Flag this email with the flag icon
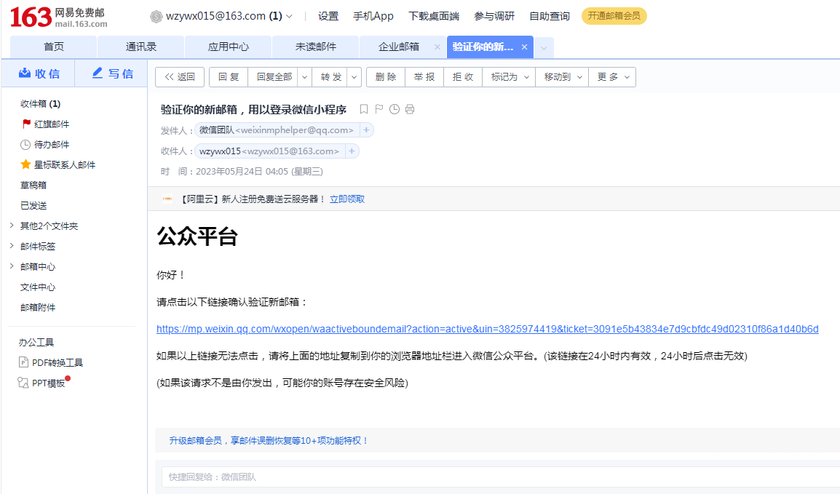 (x=379, y=109)
